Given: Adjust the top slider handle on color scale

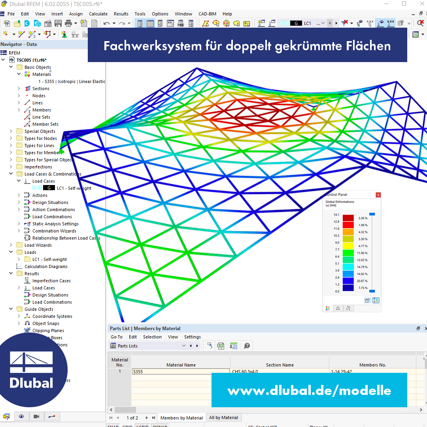Looking at the screenshot, I should (x=372, y=214).
